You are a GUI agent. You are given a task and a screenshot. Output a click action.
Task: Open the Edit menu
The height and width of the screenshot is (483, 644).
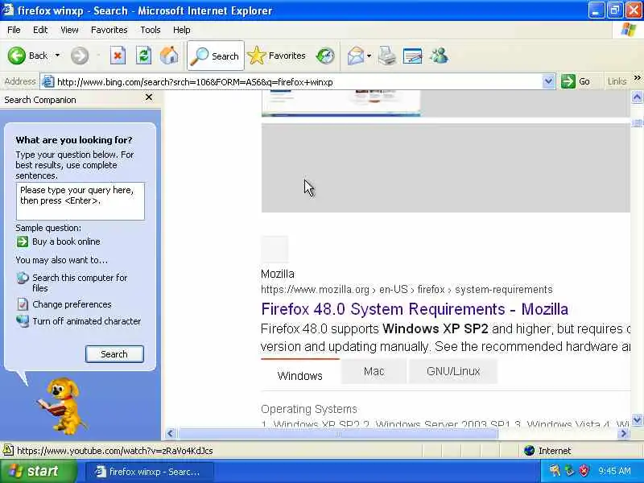40,30
